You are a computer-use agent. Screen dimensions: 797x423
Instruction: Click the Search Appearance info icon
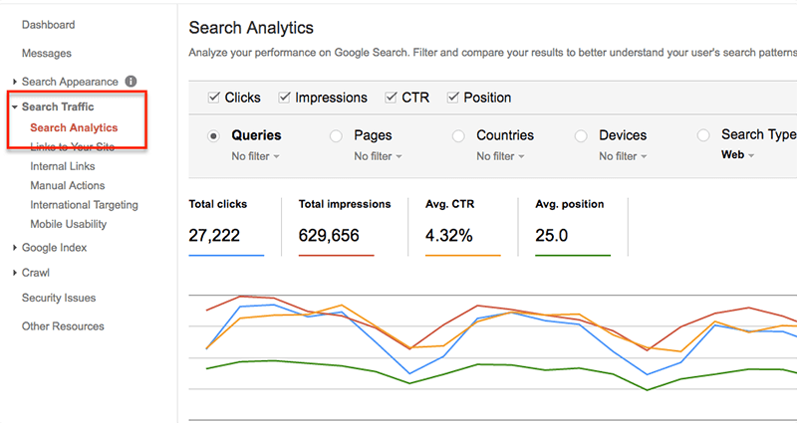[x=132, y=82]
